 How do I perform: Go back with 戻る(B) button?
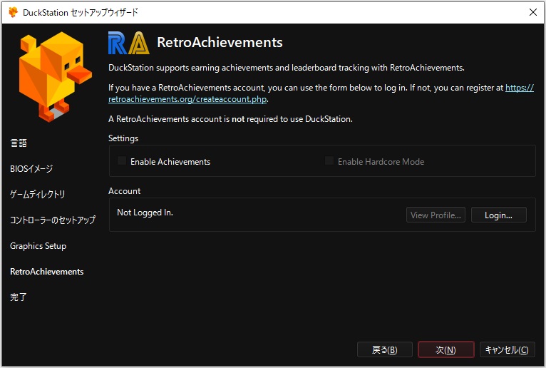click(385, 349)
